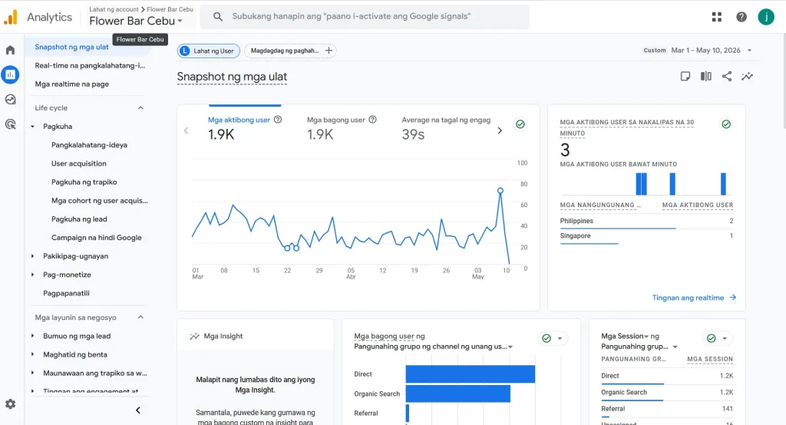
Task: Open the Google apps grid icon
Action: (x=717, y=17)
